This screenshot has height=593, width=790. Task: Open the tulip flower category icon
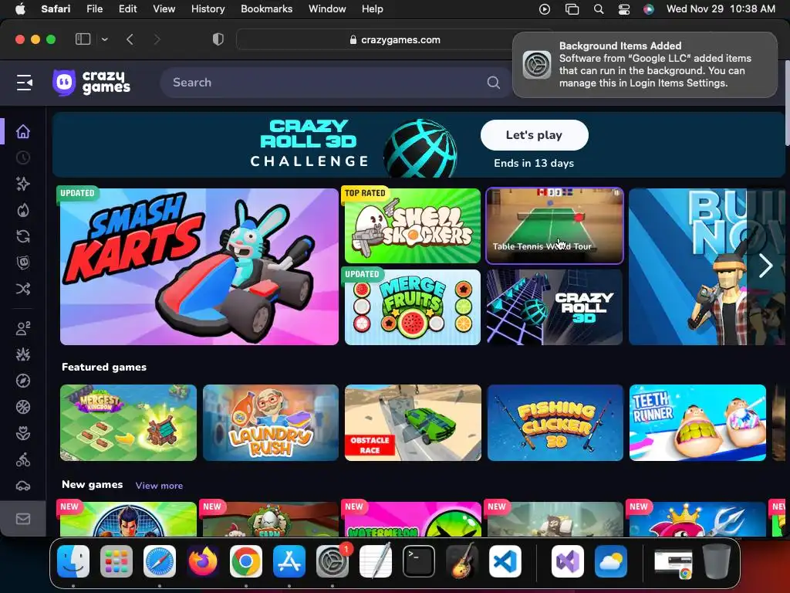[x=23, y=433]
